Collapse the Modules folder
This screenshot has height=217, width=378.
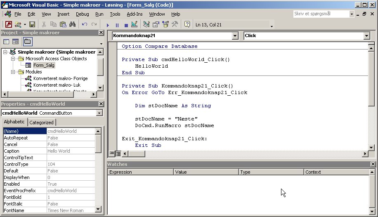click(13, 72)
